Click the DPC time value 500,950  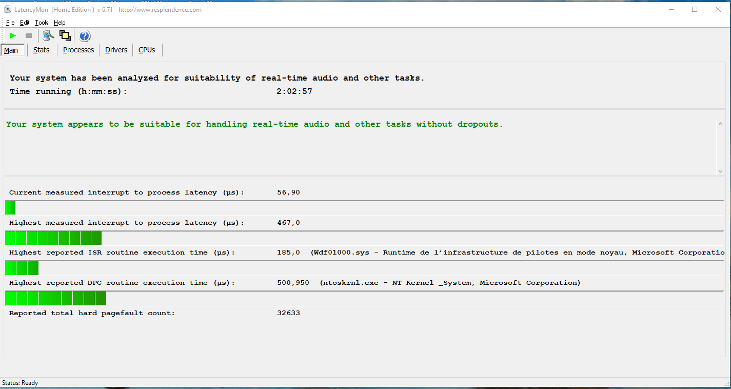[293, 283]
